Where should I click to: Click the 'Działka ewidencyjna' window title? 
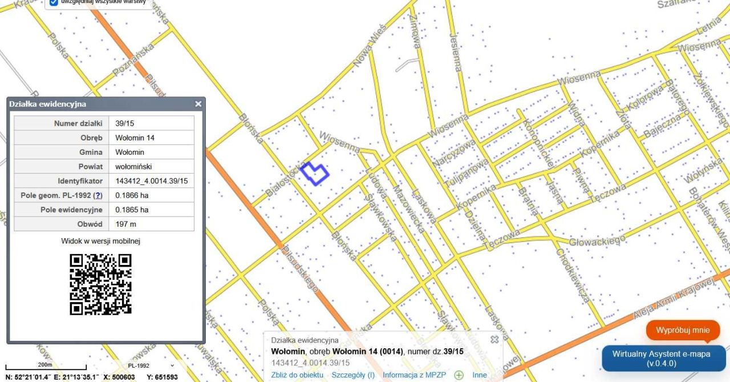point(47,104)
